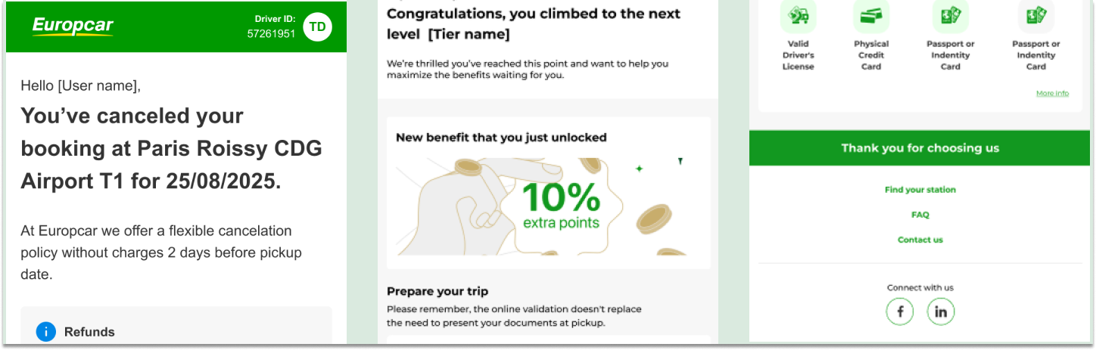The image size is (1096, 350).
Task: Follow the More info link
Action: (1052, 94)
